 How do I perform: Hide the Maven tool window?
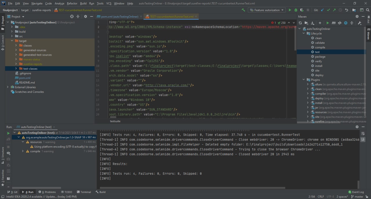[363, 16]
